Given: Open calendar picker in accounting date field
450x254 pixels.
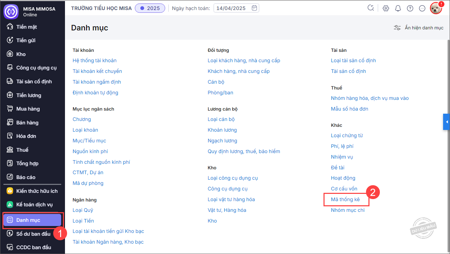Looking at the screenshot, I should (x=254, y=8).
